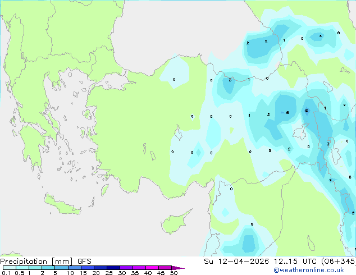Click the '50' legend label
The image size is (356, 275).
pos(174,273)
